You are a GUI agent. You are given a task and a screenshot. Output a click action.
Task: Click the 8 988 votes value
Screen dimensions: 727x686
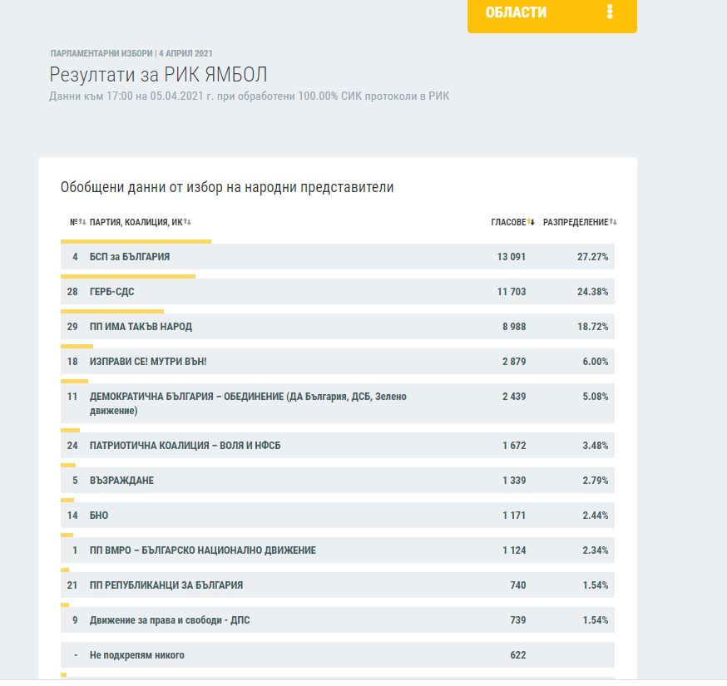tap(514, 327)
